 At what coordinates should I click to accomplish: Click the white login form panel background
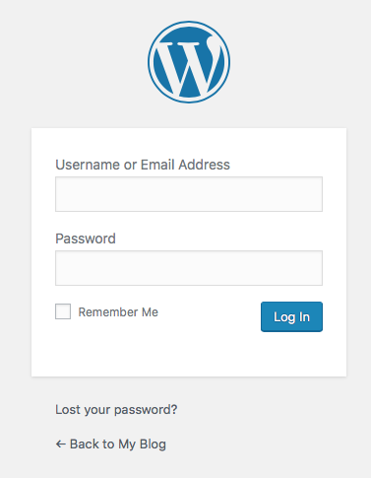(189, 357)
